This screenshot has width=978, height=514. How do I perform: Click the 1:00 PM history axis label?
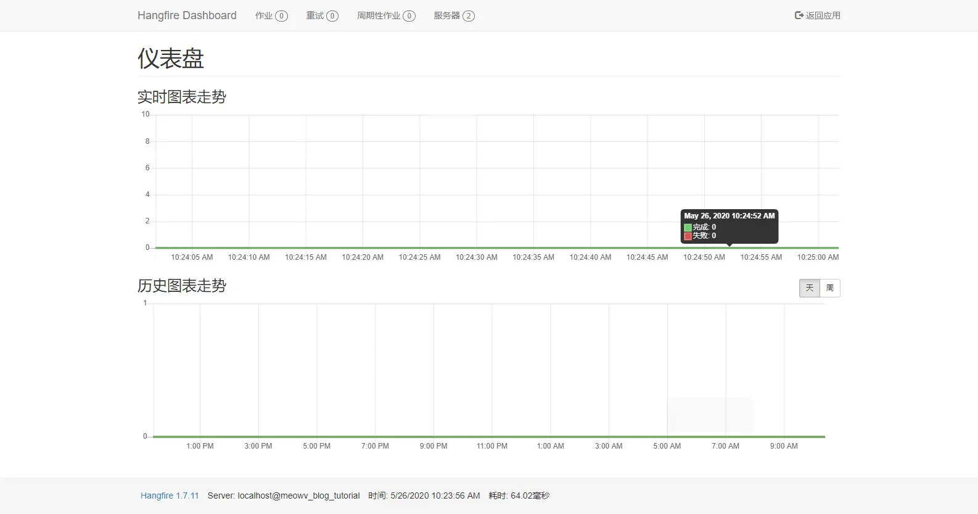[x=200, y=446]
